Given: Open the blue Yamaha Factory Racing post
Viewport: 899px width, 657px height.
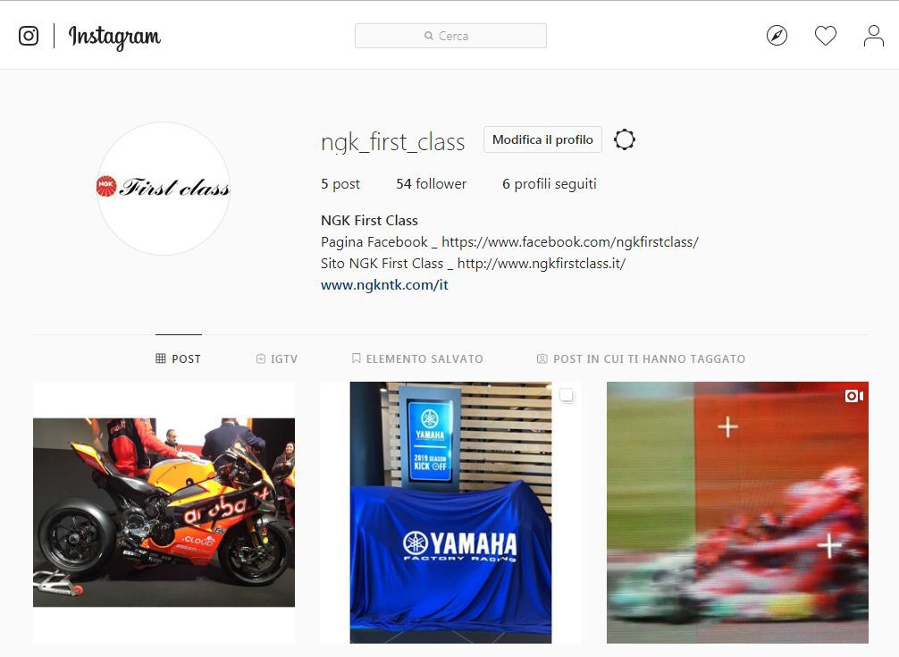Looking at the screenshot, I should (x=450, y=512).
